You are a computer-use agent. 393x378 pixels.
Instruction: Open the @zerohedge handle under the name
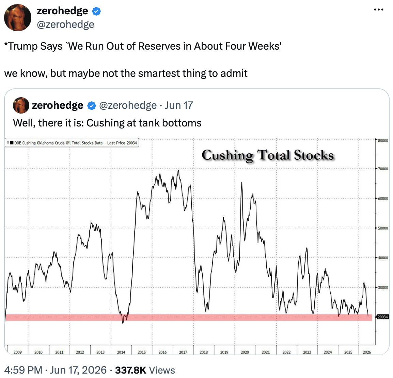[65, 24]
